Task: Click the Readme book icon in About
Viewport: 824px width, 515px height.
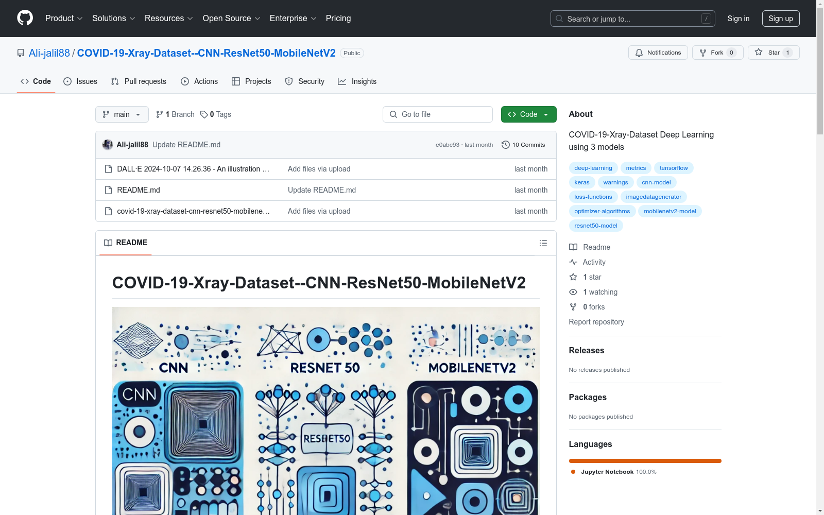Action: click(x=573, y=247)
